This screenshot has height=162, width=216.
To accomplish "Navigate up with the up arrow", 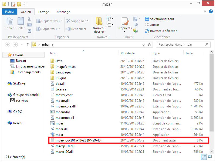I will tap(28, 45).
